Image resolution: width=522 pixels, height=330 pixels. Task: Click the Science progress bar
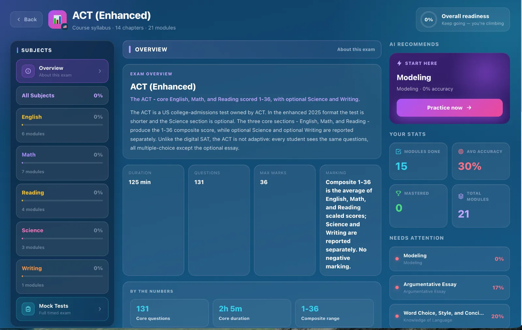coord(62,238)
